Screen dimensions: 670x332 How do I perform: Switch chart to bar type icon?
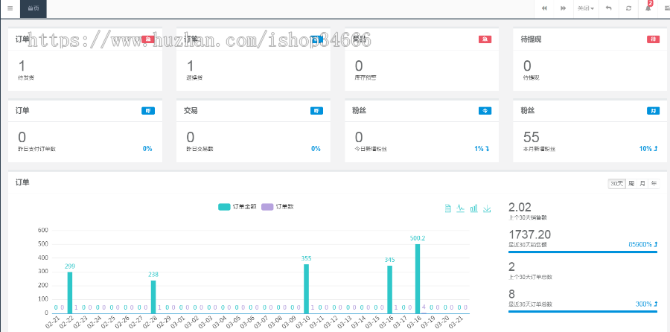[473, 208]
